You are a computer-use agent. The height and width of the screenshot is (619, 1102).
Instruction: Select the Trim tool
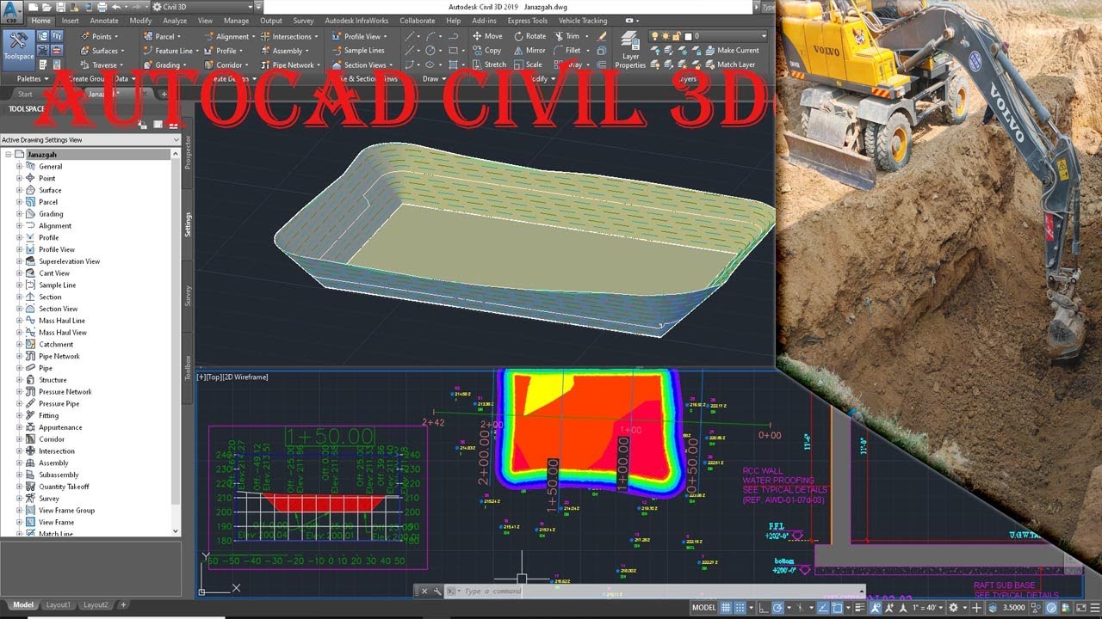pos(568,36)
